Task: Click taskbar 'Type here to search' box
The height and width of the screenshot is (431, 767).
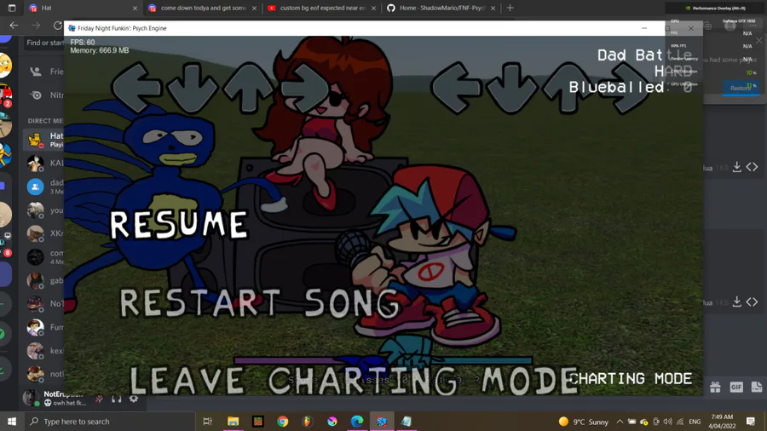Action: (x=109, y=422)
